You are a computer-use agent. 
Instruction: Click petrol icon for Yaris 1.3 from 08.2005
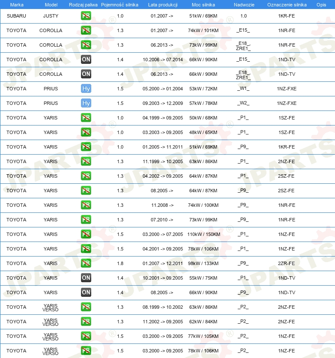[86, 191]
